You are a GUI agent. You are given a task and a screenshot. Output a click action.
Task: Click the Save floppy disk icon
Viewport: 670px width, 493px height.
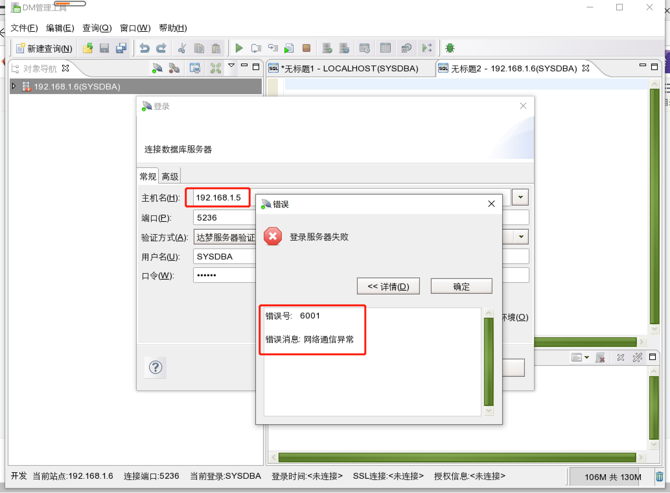pos(104,48)
